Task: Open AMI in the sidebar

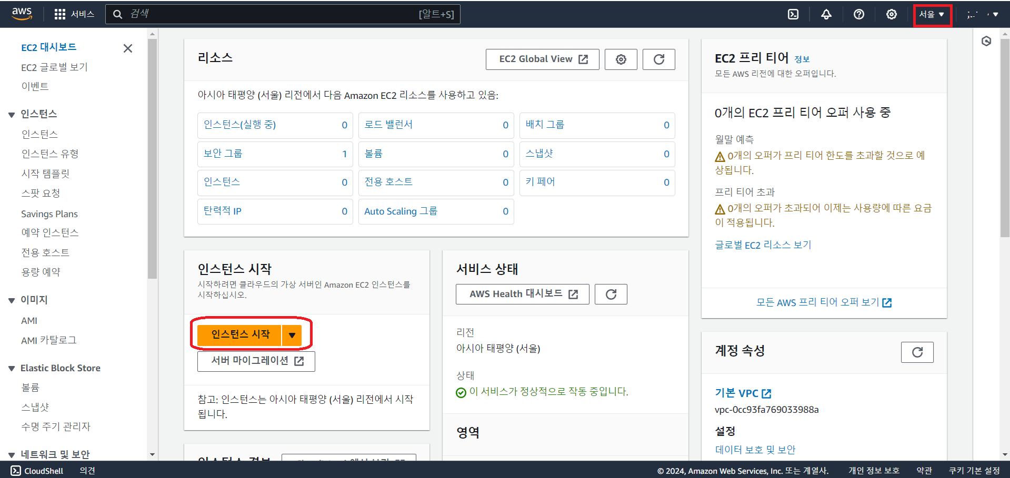Action: click(x=29, y=321)
